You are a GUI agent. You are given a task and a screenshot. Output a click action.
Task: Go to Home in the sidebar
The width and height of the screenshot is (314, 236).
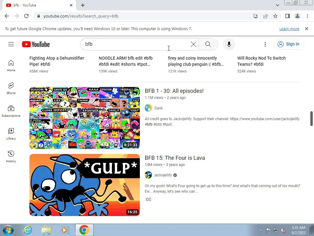11,66
